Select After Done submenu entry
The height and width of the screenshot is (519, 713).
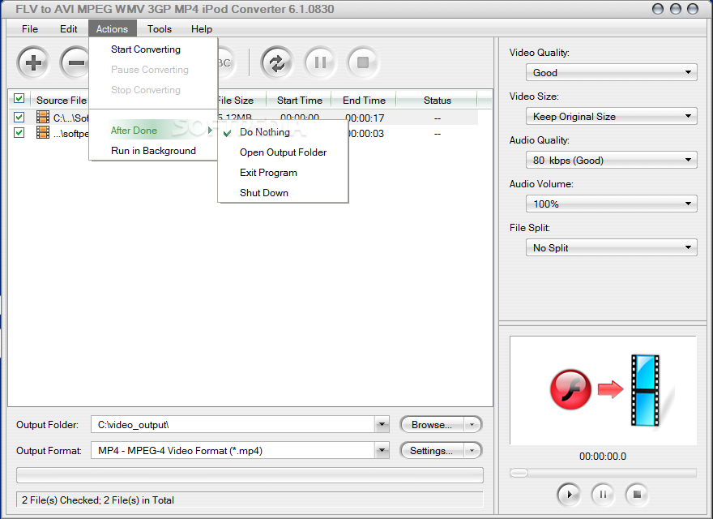(153, 131)
